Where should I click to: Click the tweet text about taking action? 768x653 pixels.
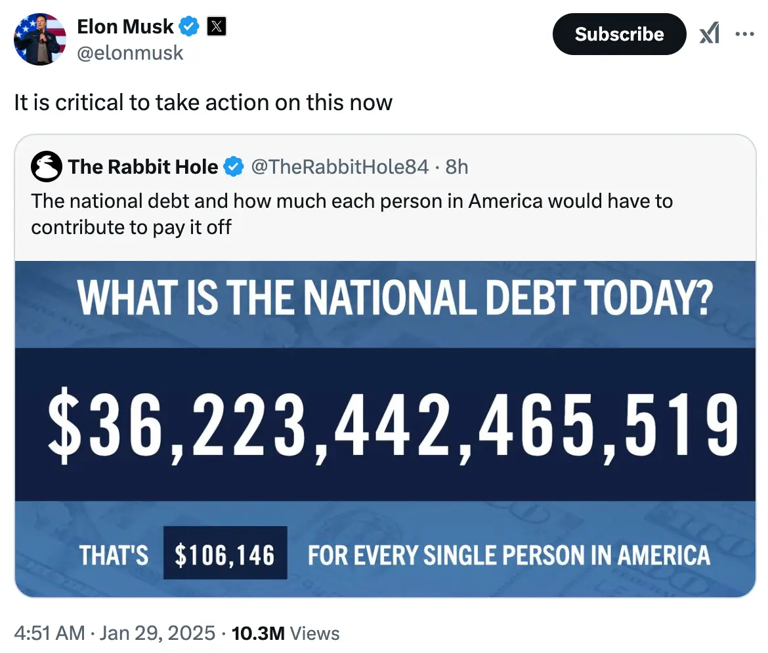click(202, 103)
